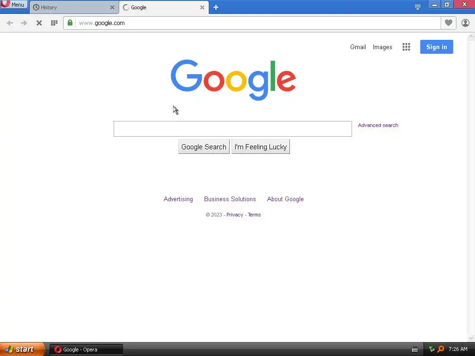475x356 pixels.
Task: Open Google apps grid icon
Action: [406, 47]
